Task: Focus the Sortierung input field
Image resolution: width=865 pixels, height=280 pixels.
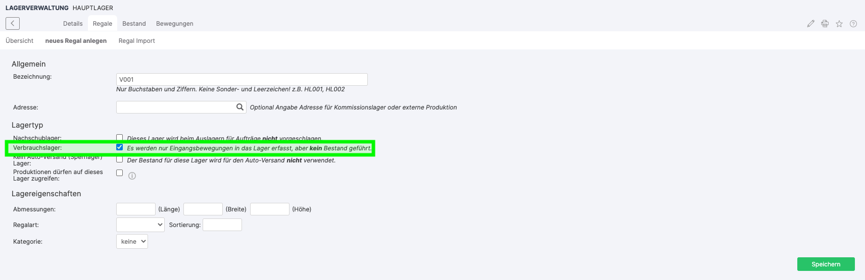Action: tap(222, 225)
